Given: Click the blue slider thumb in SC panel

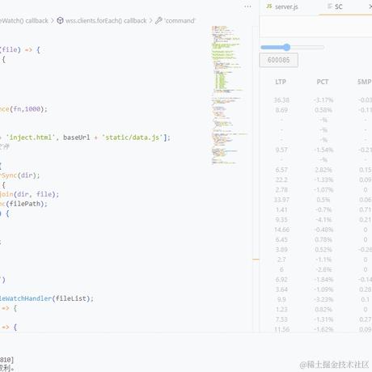Looking at the screenshot, I should (286, 48).
